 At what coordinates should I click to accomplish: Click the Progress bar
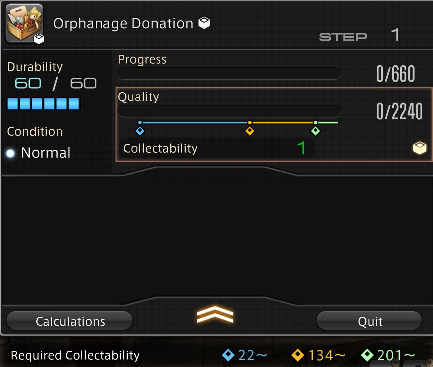(229, 74)
